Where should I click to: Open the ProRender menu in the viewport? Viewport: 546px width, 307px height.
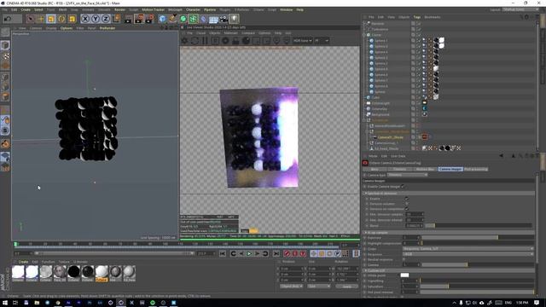click(x=107, y=28)
